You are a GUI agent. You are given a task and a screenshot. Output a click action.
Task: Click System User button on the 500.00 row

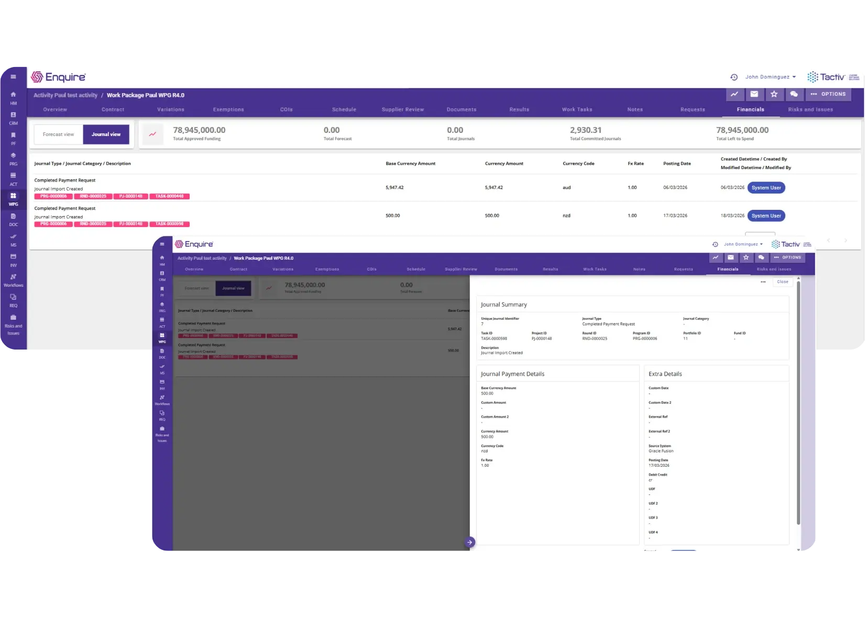766,216
